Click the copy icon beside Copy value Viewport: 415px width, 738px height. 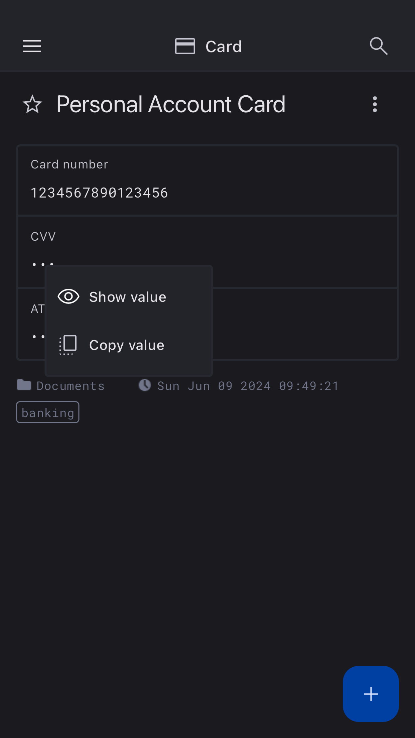pos(68,345)
